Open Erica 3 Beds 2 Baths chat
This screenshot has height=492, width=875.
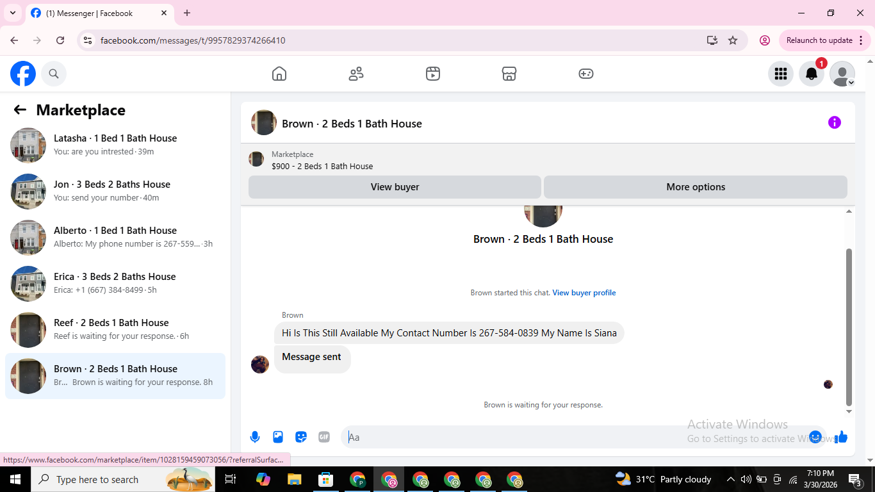[115, 284]
